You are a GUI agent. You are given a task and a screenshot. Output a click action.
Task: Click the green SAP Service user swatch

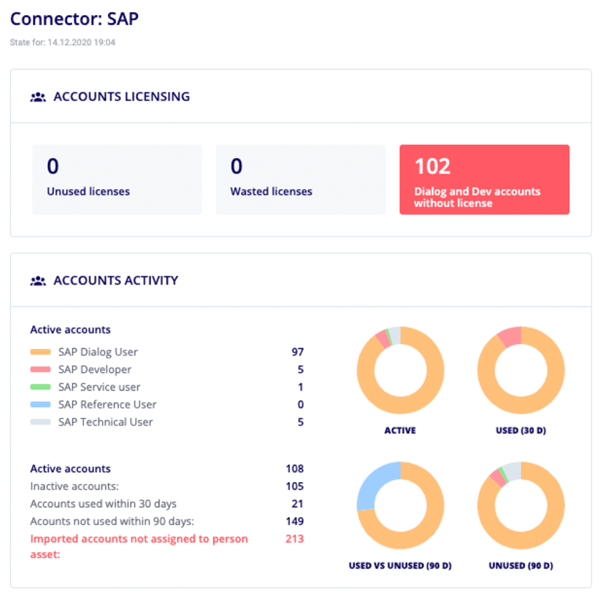point(40,387)
